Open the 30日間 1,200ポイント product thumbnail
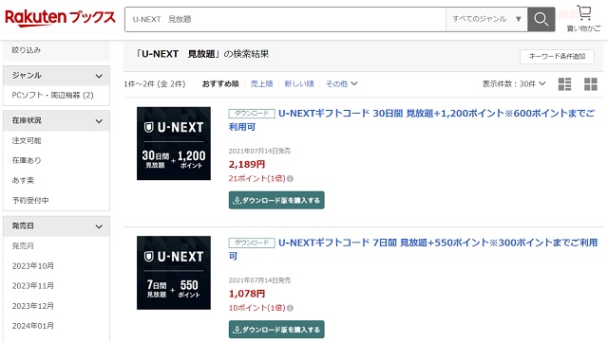This screenshot has width=608, height=342. [x=174, y=144]
